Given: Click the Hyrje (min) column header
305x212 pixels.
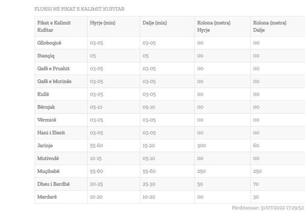Looking at the screenshot, I should point(103,23).
